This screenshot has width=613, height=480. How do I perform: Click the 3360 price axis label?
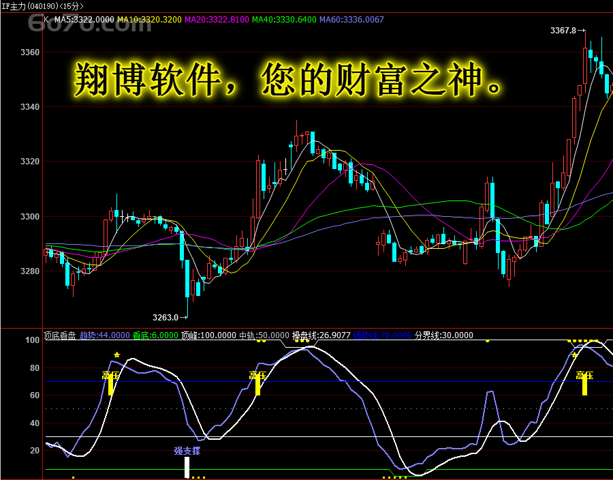pyautogui.click(x=30, y=52)
